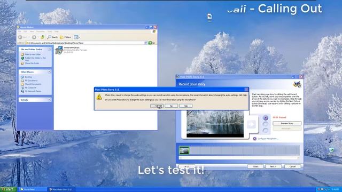The image size is (342, 192).
Task: Open the File menu in Explorer window
Action: [19, 31]
